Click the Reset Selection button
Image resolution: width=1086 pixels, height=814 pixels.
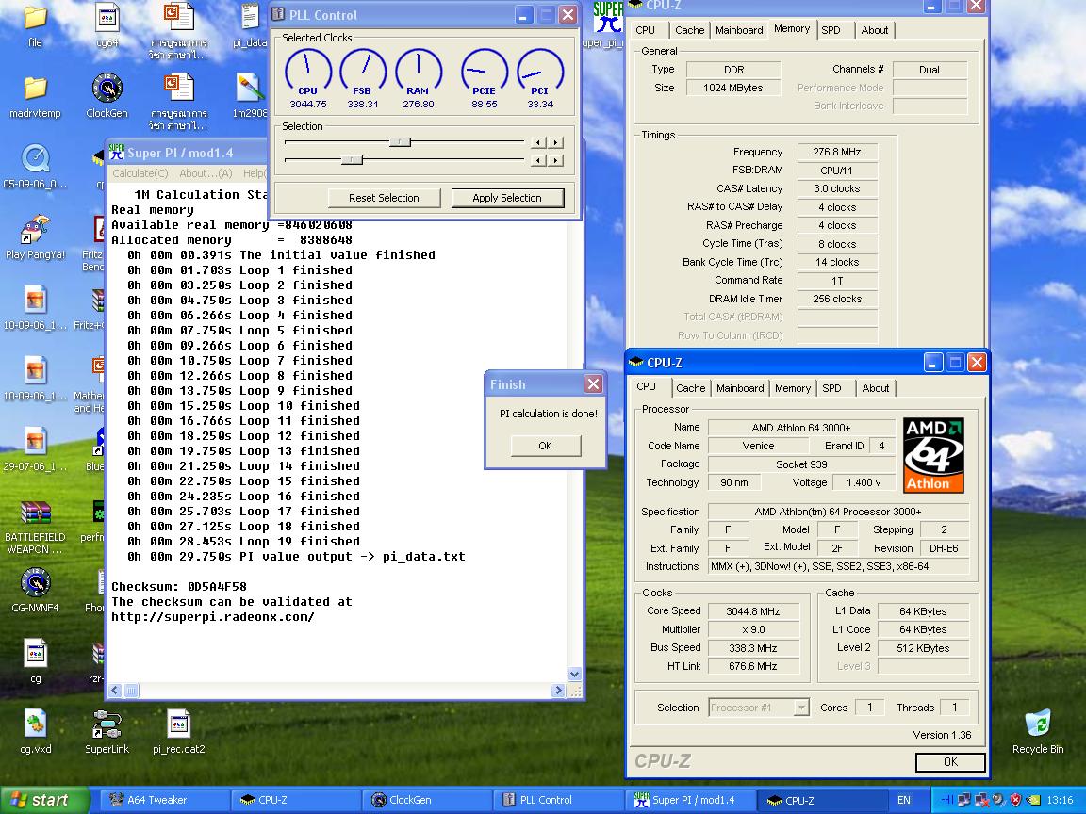384,198
